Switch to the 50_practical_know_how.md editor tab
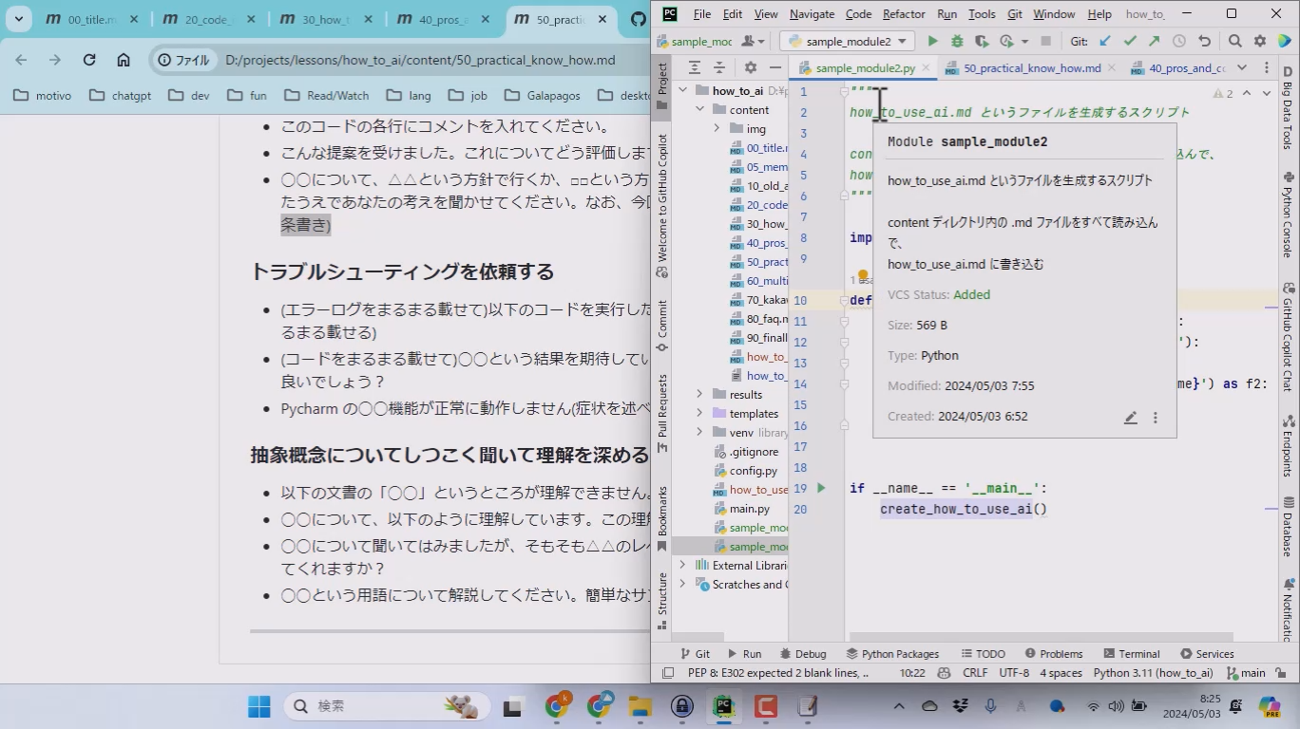Image resolution: width=1300 pixels, height=729 pixels. [x=1031, y=68]
